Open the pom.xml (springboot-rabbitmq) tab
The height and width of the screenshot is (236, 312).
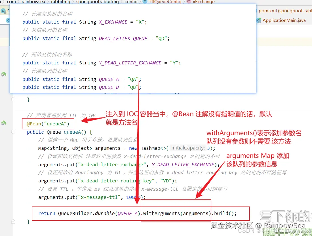(x=285, y=11)
